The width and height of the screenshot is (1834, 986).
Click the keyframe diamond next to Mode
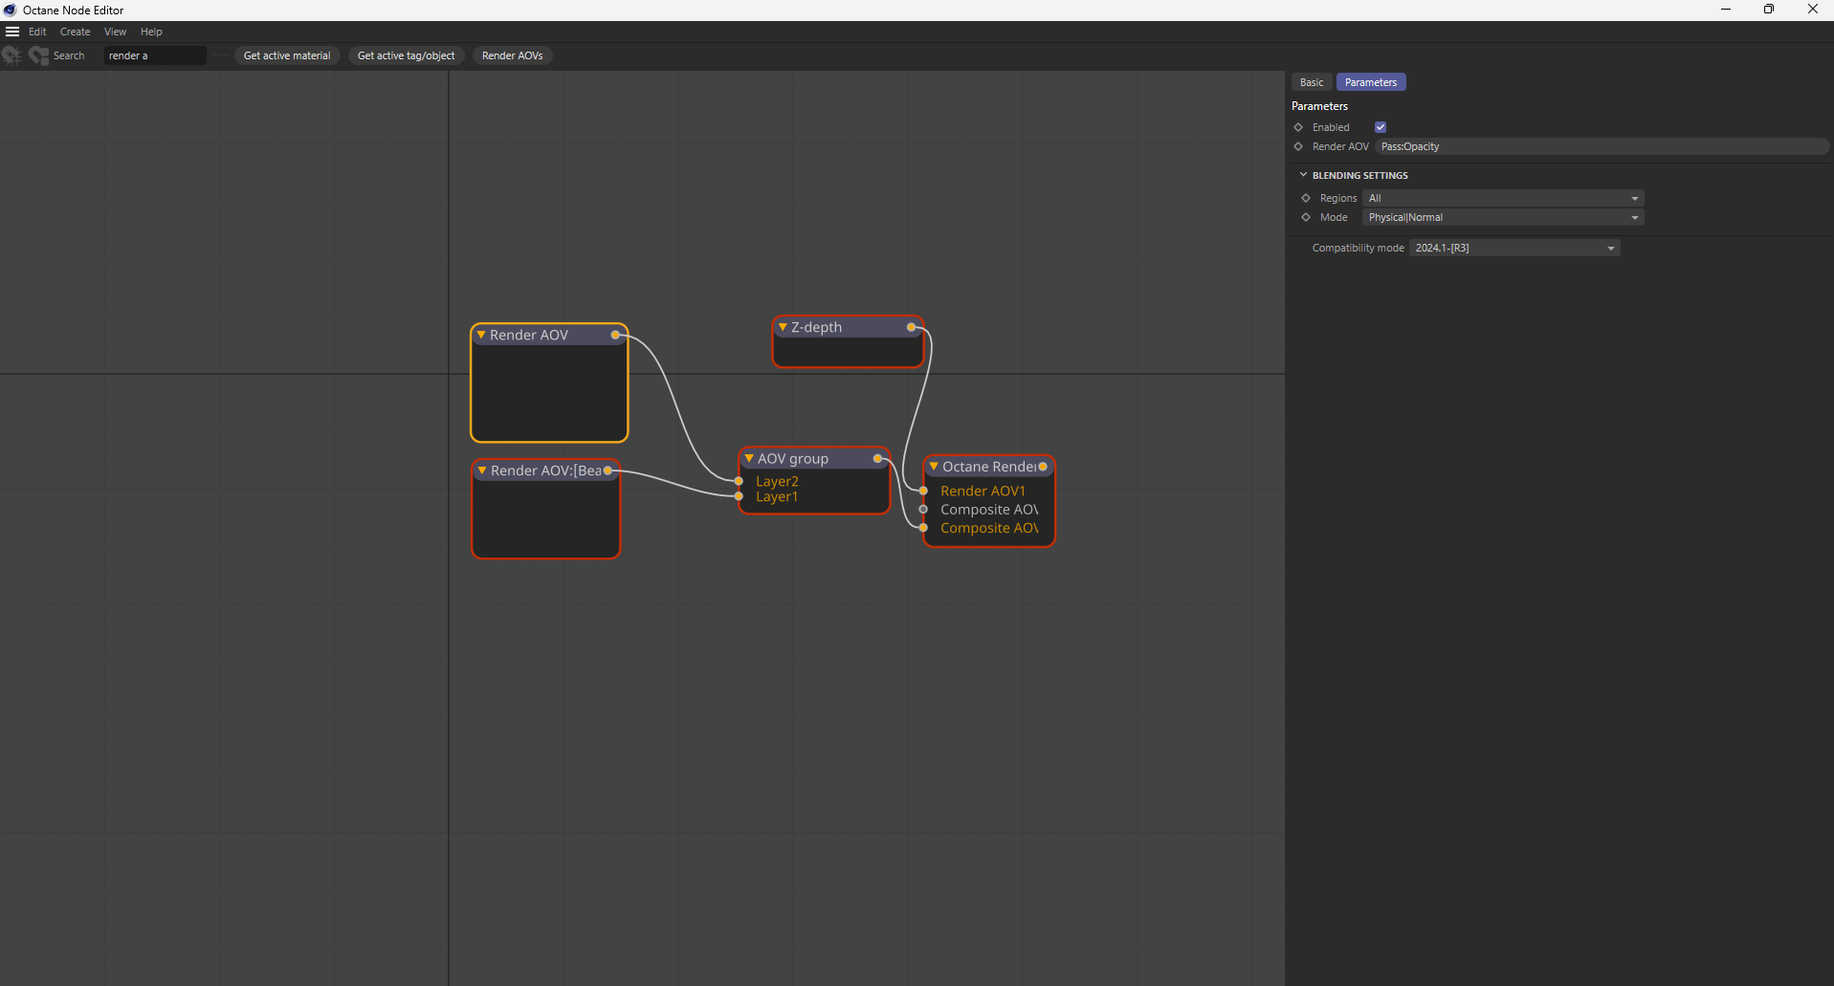pyautogui.click(x=1306, y=217)
